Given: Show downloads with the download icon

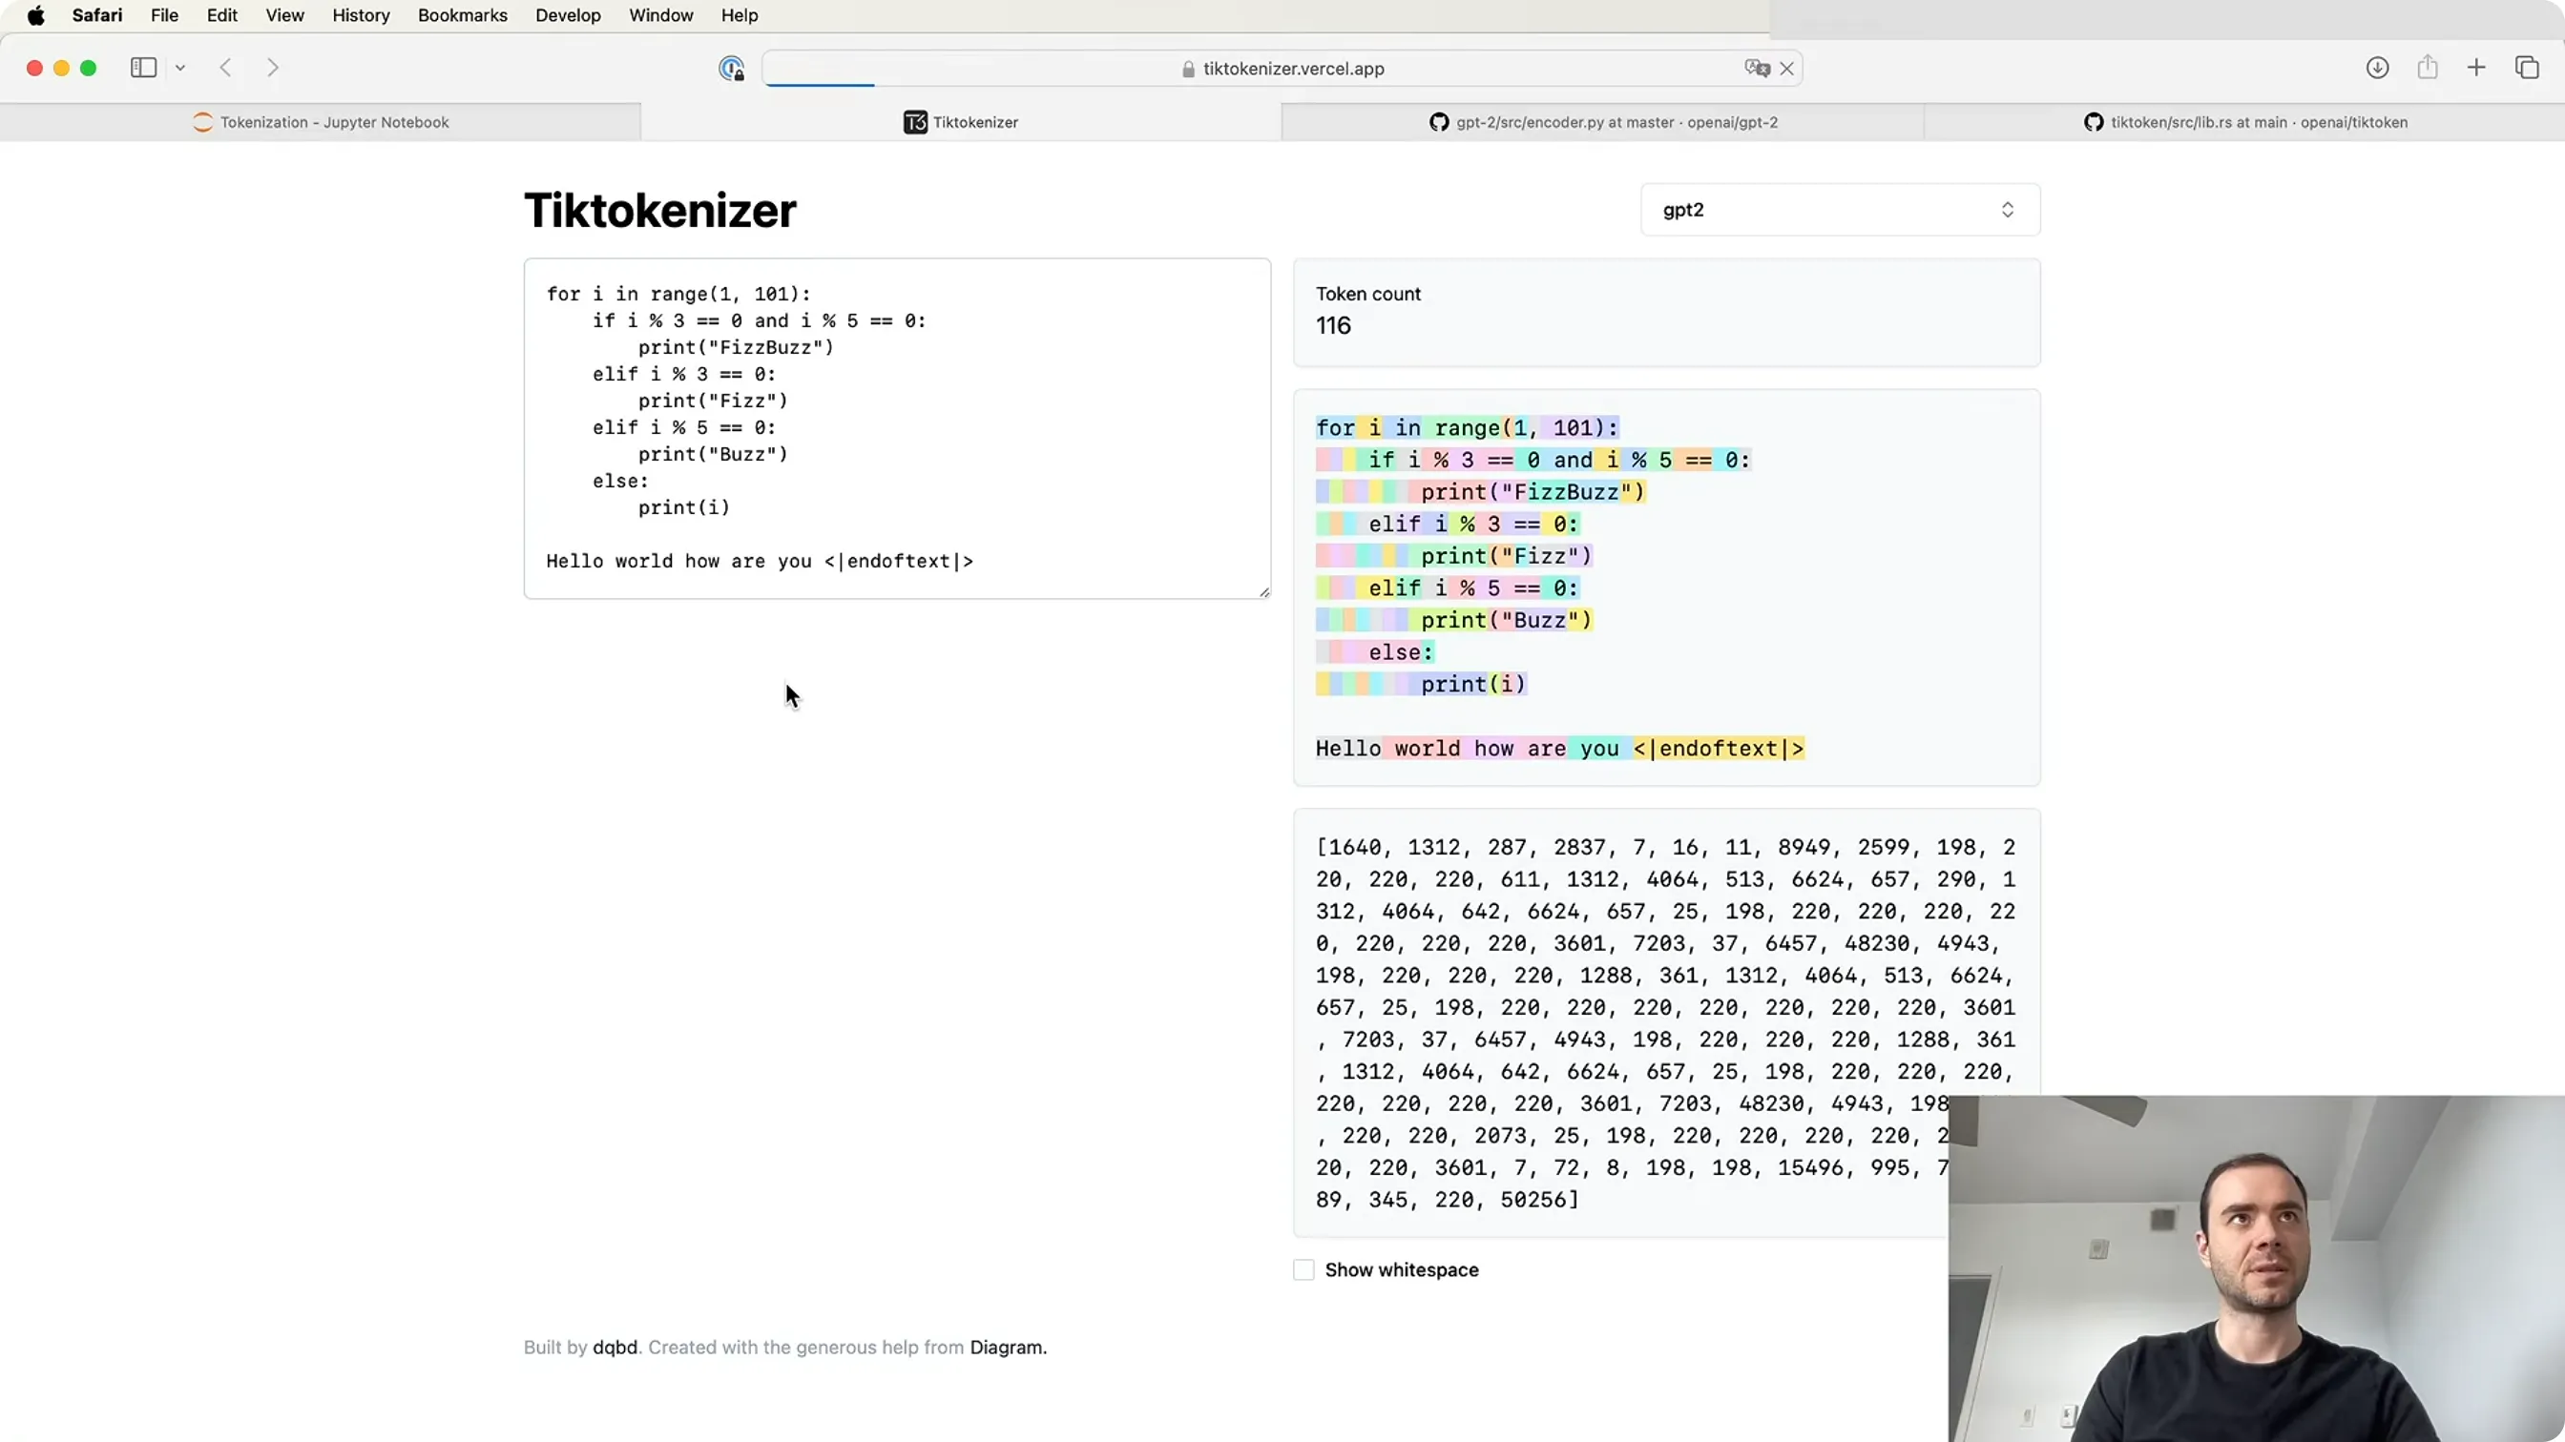Looking at the screenshot, I should point(2378,68).
